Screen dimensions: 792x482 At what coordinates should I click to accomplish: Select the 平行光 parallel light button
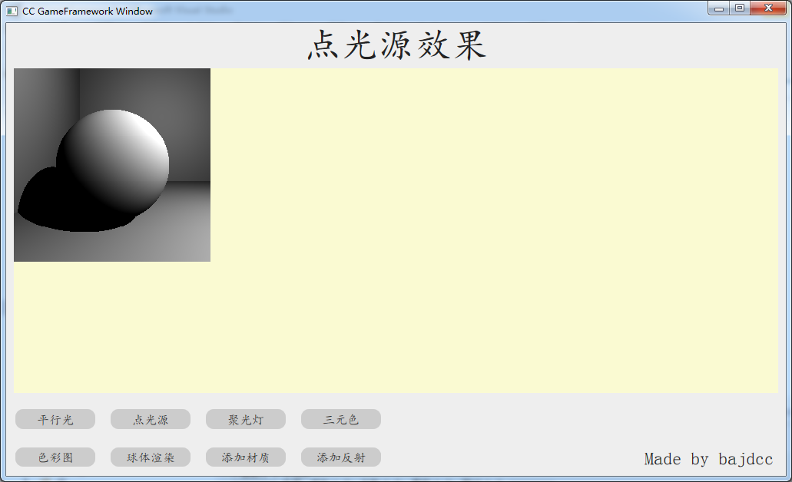pos(55,419)
